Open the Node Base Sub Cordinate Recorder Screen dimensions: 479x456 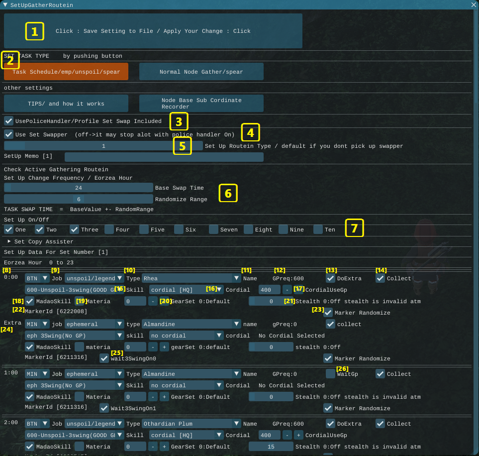[201, 104]
